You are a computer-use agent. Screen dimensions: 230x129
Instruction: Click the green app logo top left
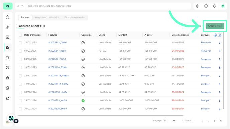8,6
